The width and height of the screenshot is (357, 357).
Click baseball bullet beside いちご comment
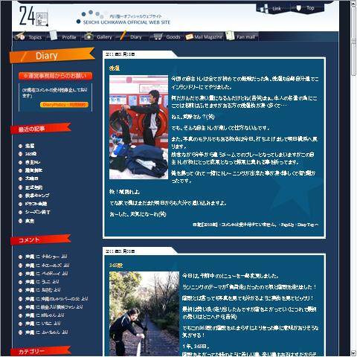pos(21,324)
